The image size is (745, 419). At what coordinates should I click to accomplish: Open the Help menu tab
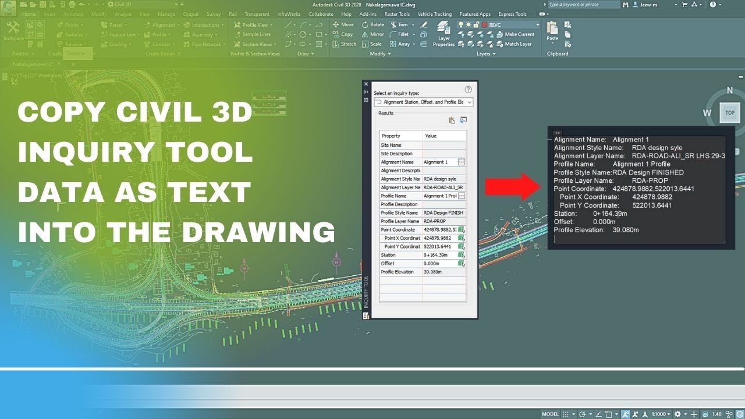[346, 14]
